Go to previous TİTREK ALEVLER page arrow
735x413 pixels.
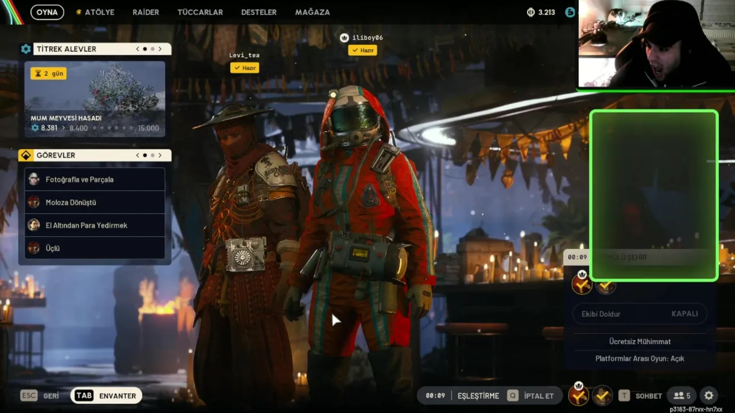pyautogui.click(x=138, y=49)
